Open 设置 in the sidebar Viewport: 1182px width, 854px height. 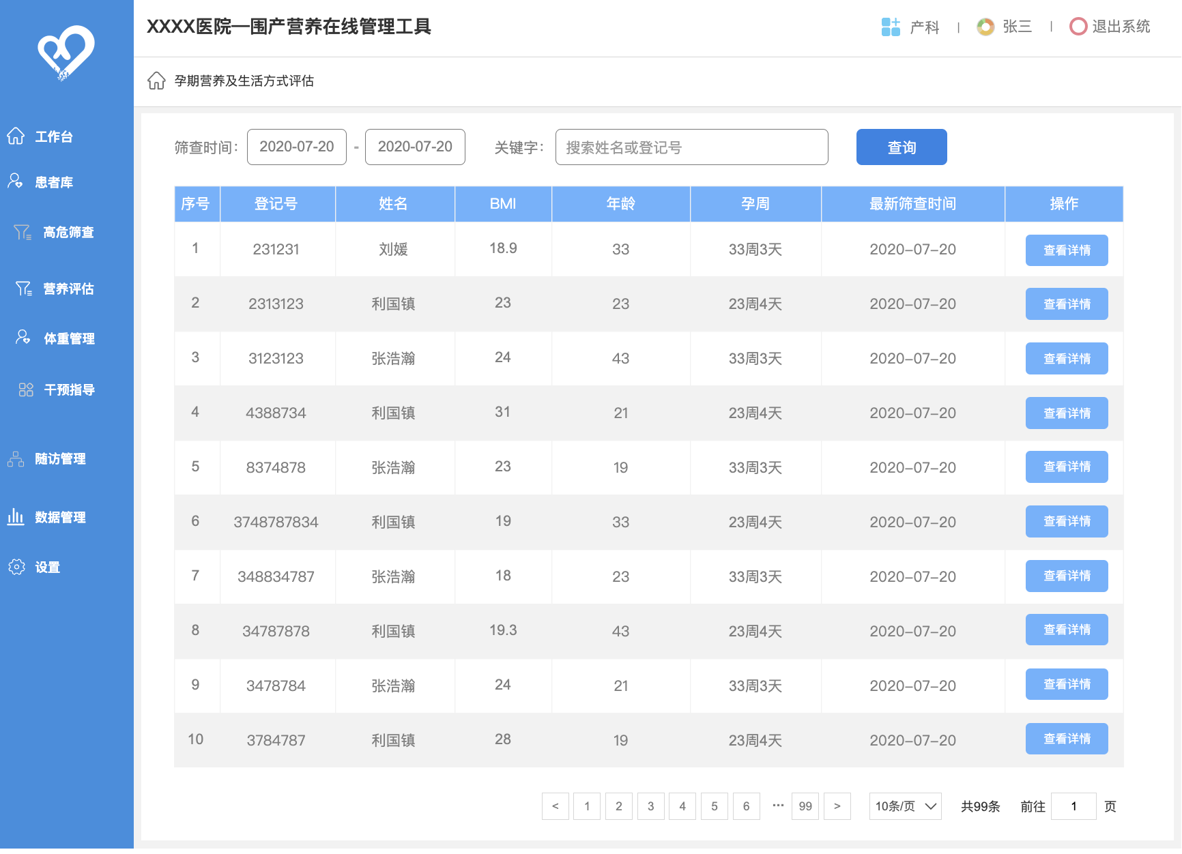coord(48,568)
